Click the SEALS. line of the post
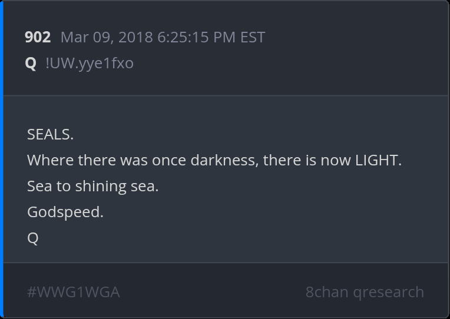450x319 pixels. pos(50,134)
